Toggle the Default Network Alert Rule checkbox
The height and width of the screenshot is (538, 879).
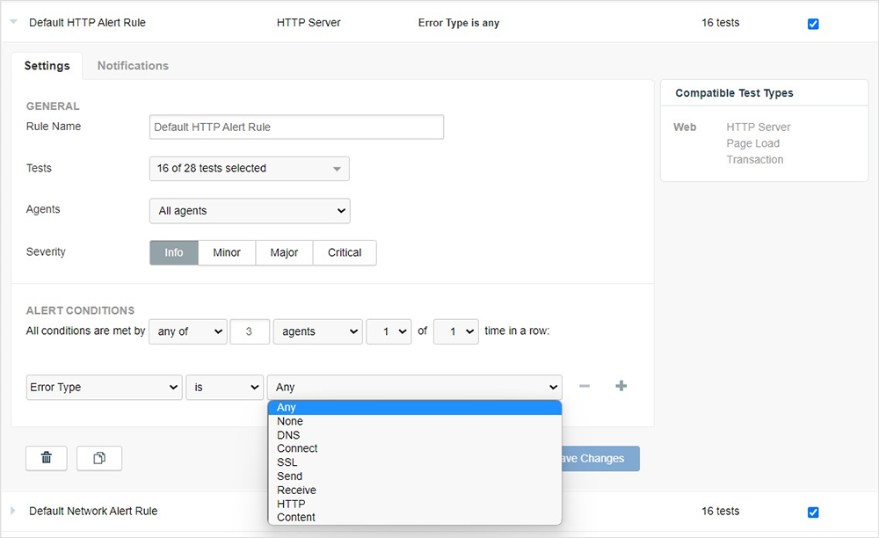click(x=813, y=512)
